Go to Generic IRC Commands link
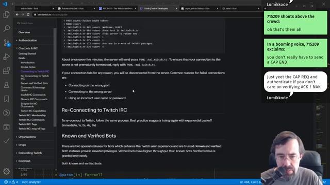Image resolution: width=330 pixels, height=185 pixels. [34, 99]
